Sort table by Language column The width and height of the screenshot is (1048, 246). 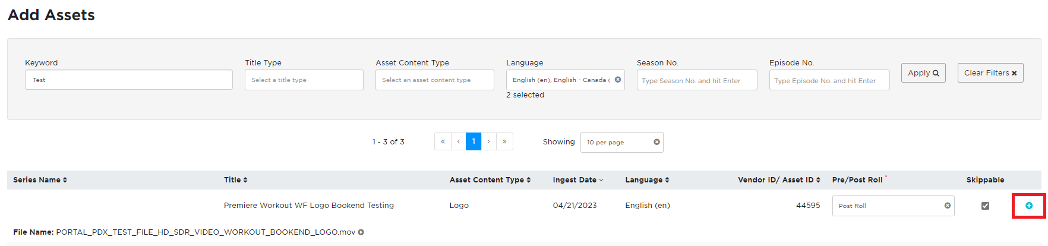647,180
